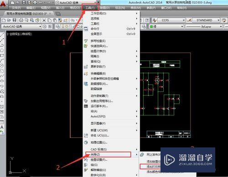This screenshot has width=228, height=177.
Task: Choose 快速选择(K) menu item
Action: pos(111,46)
